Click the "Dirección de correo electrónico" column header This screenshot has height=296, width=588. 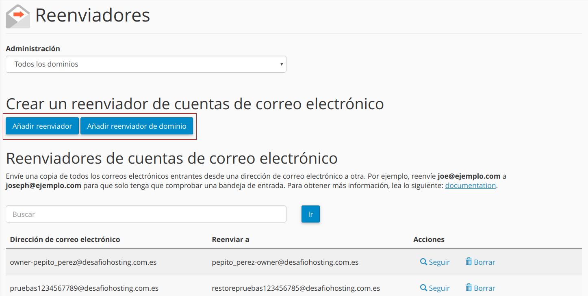(x=65, y=240)
